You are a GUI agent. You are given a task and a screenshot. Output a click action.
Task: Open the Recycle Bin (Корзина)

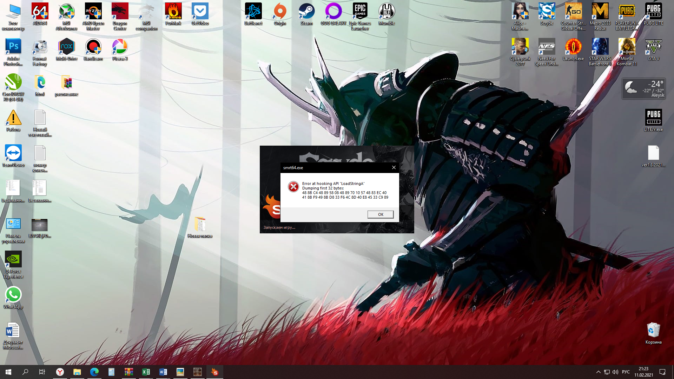click(653, 331)
